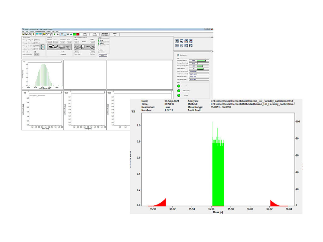This screenshot has width=323, height=242.
Task: Click the black stop-scan square icon
Action: 58,34
